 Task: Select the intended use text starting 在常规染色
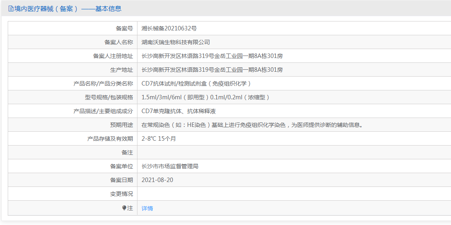[253, 125]
